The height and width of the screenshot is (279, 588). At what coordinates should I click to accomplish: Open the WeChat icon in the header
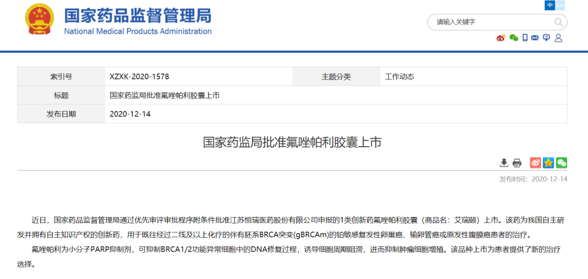tap(514, 38)
